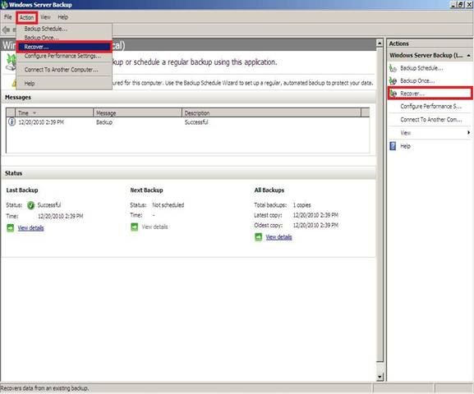474x394 pixels.
Task: Open the File menu
Action: tap(8, 17)
